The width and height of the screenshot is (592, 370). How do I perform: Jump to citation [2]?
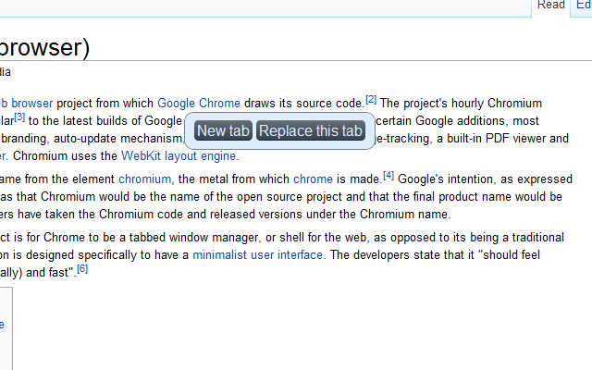pyautogui.click(x=371, y=100)
